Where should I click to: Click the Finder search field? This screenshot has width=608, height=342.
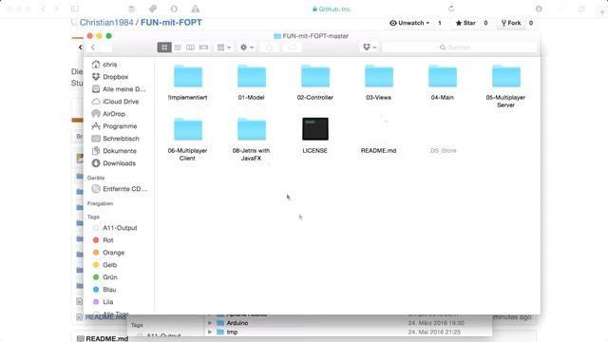point(460,47)
